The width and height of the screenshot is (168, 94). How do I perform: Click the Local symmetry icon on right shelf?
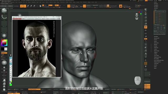[x=146, y=33]
